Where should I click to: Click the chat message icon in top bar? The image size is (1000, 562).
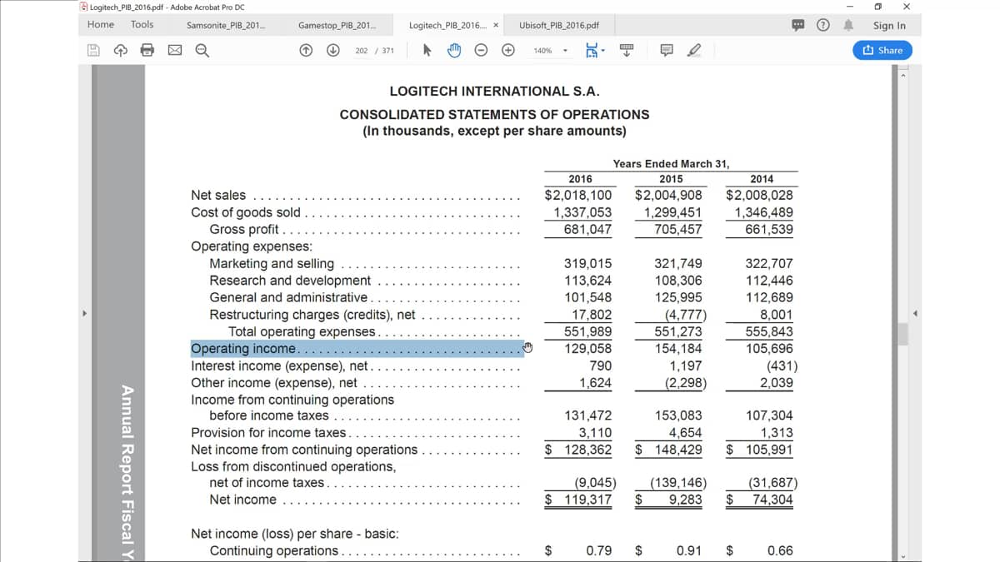(x=798, y=25)
